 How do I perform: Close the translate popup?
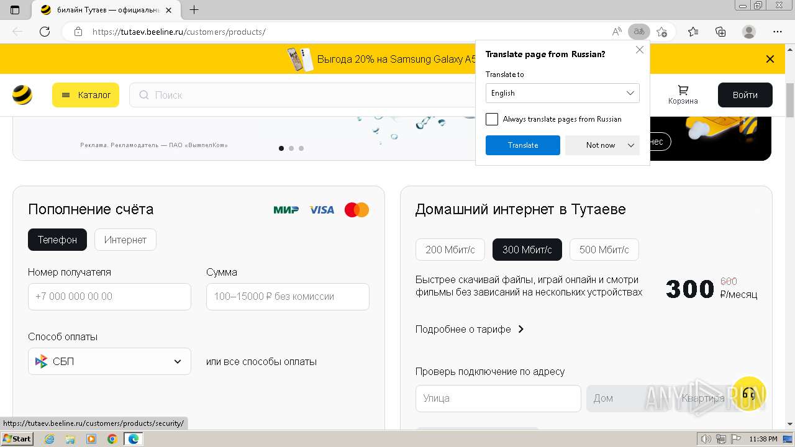point(640,50)
